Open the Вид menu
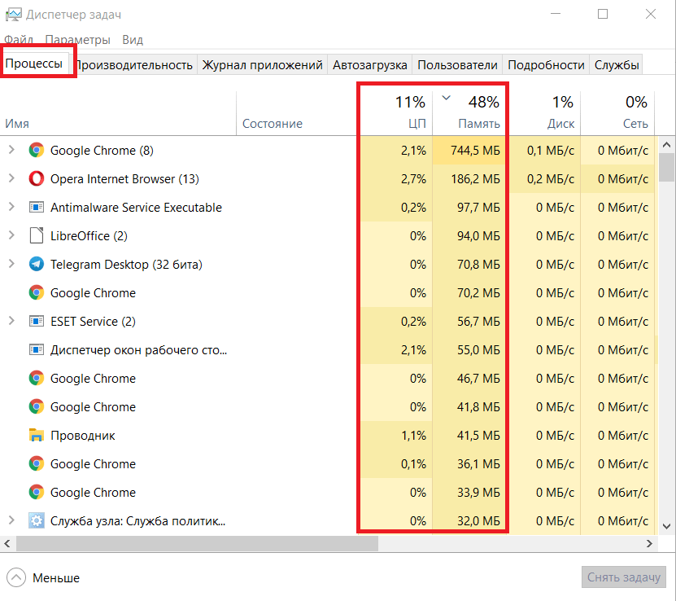The height and width of the screenshot is (601, 676). pyautogui.click(x=133, y=40)
